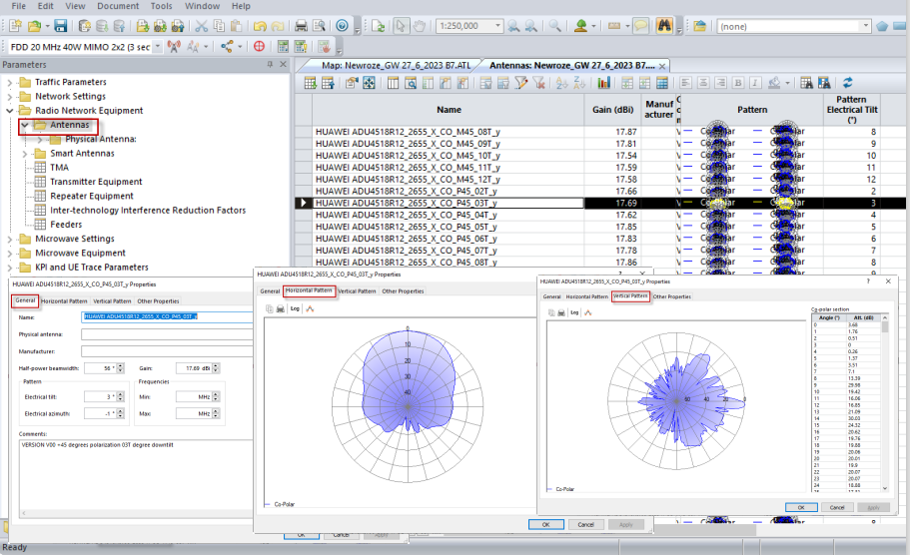
Task: Click the Manufacturer input field in General dialog
Action: (x=164, y=351)
